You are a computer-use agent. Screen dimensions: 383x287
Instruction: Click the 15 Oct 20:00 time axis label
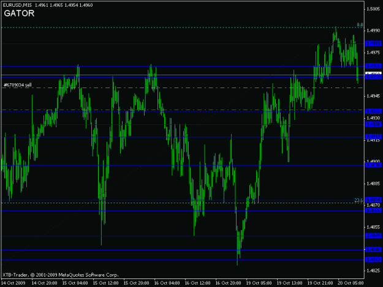click(136, 283)
